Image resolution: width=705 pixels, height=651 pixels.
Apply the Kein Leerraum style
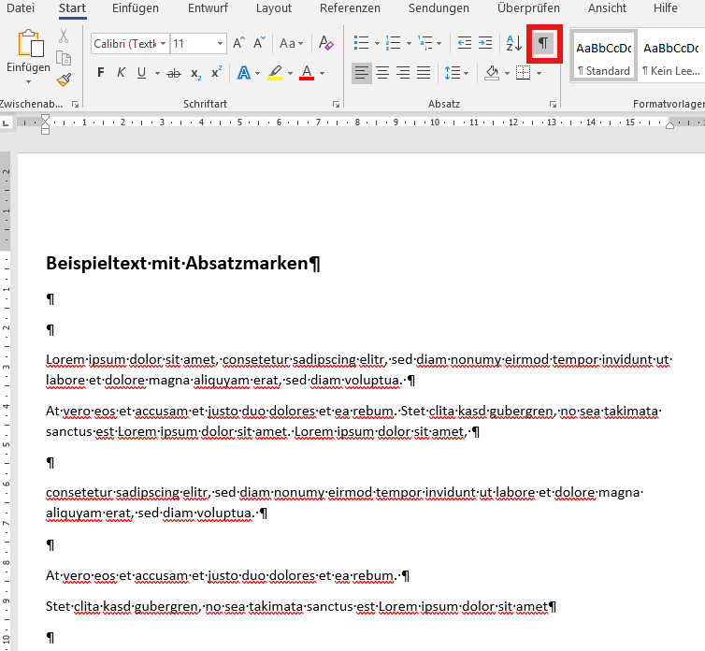pos(670,58)
